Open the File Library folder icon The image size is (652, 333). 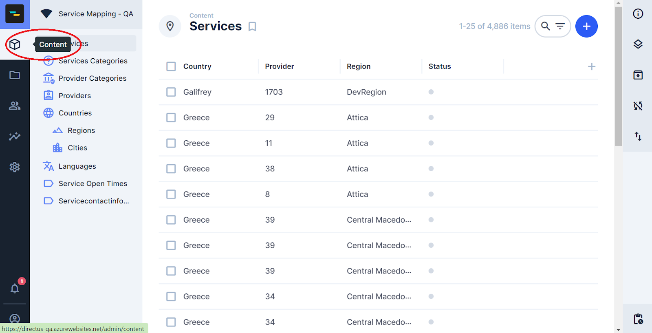[x=15, y=75]
